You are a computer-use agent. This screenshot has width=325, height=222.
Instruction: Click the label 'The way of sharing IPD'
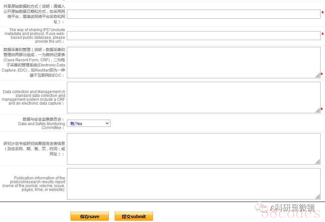pos(35,36)
